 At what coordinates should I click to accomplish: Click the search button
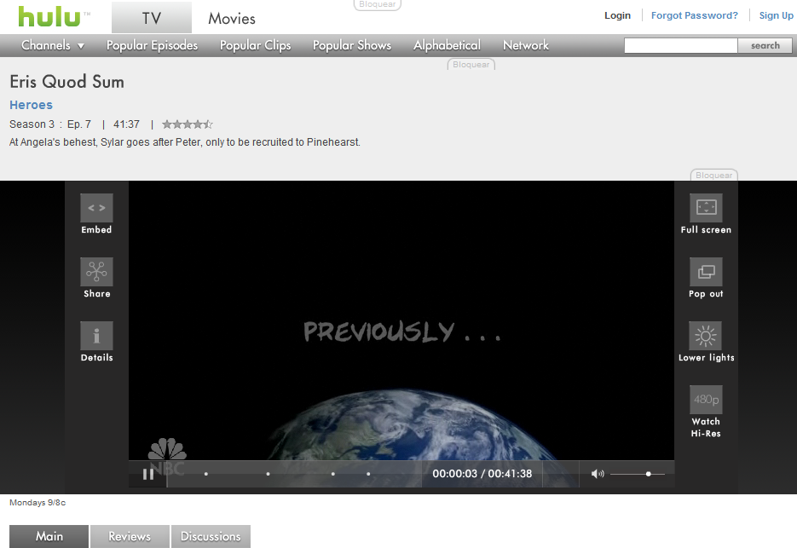pos(765,45)
